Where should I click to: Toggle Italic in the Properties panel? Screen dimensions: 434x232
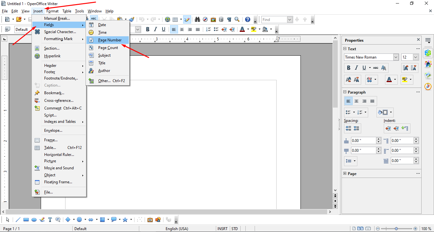coord(356,67)
